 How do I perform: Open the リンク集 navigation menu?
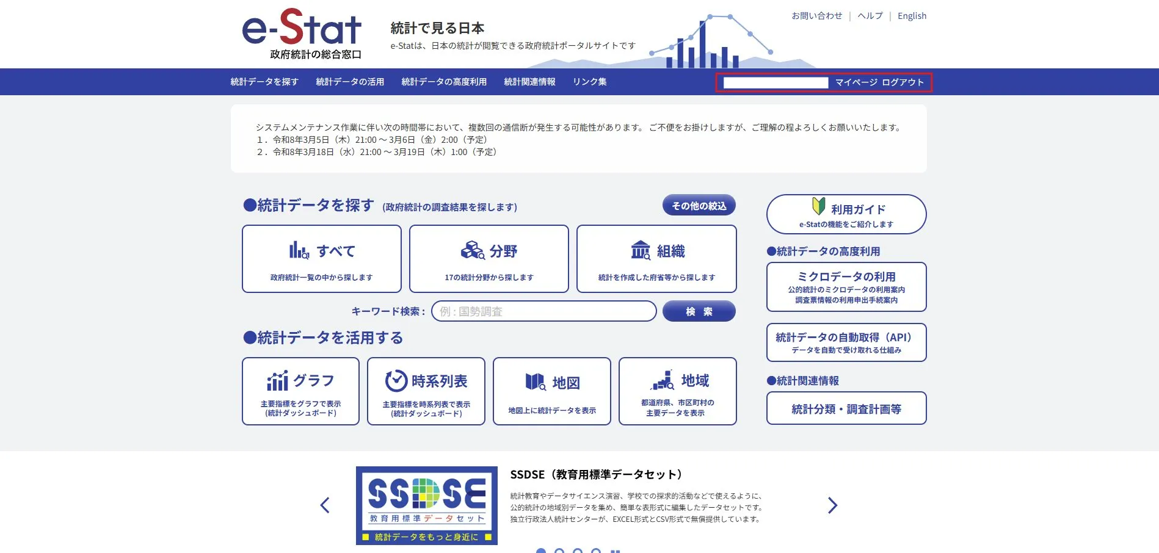(589, 82)
